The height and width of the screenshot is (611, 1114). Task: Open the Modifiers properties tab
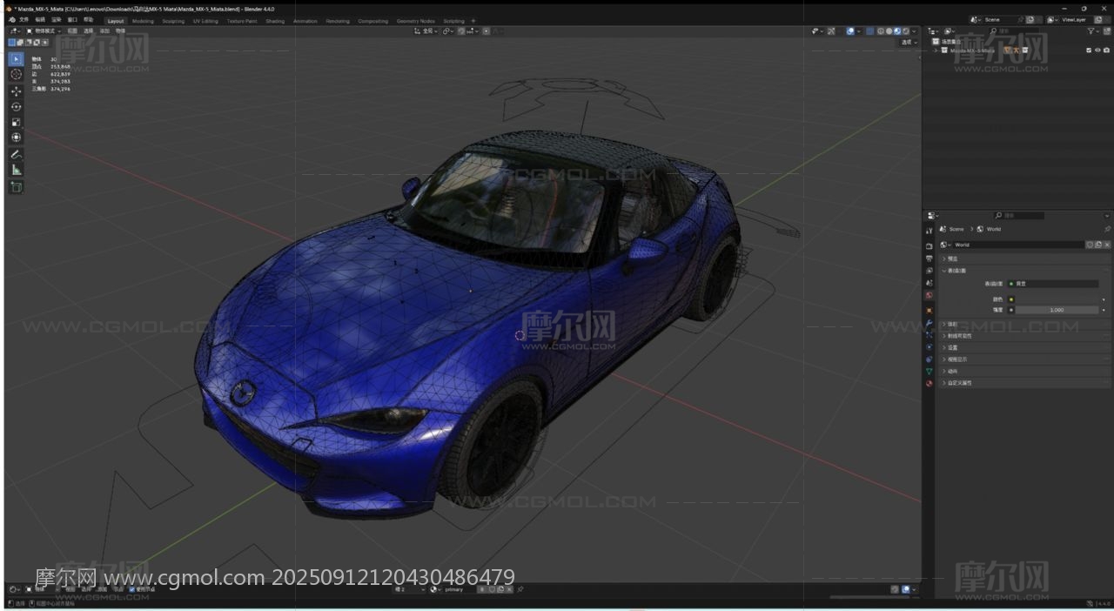tap(929, 322)
